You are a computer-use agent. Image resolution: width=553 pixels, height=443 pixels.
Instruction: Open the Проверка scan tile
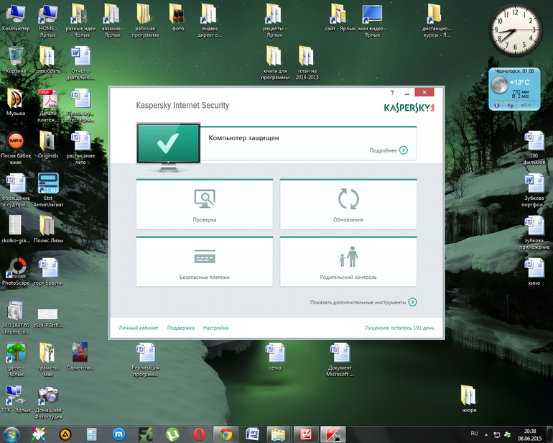pyautogui.click(x=204, y=204)
